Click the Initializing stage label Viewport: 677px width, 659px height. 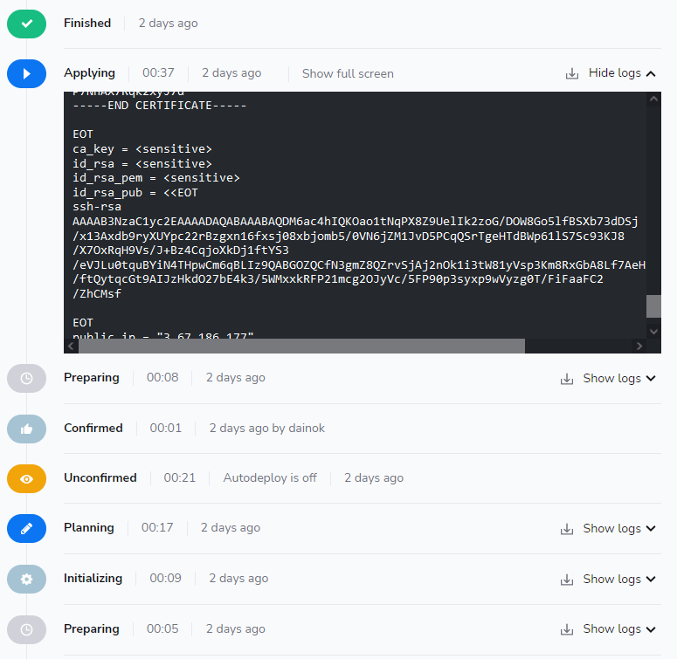tap(93, 579)
